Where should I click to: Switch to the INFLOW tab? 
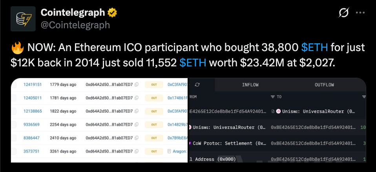click(x=250, y=84)
